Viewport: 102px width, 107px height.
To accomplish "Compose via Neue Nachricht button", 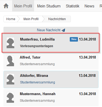I will (51, 30).
